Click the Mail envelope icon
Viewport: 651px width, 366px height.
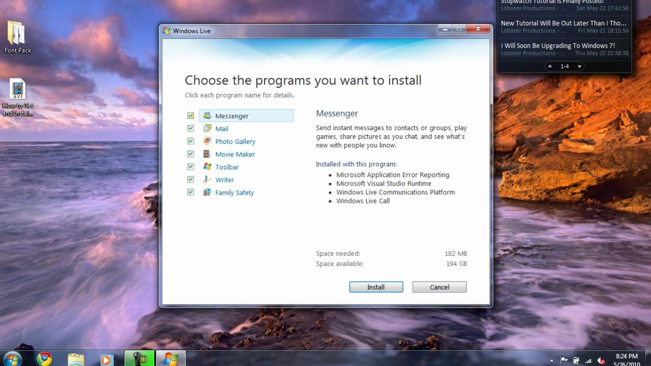click(207, 128)
